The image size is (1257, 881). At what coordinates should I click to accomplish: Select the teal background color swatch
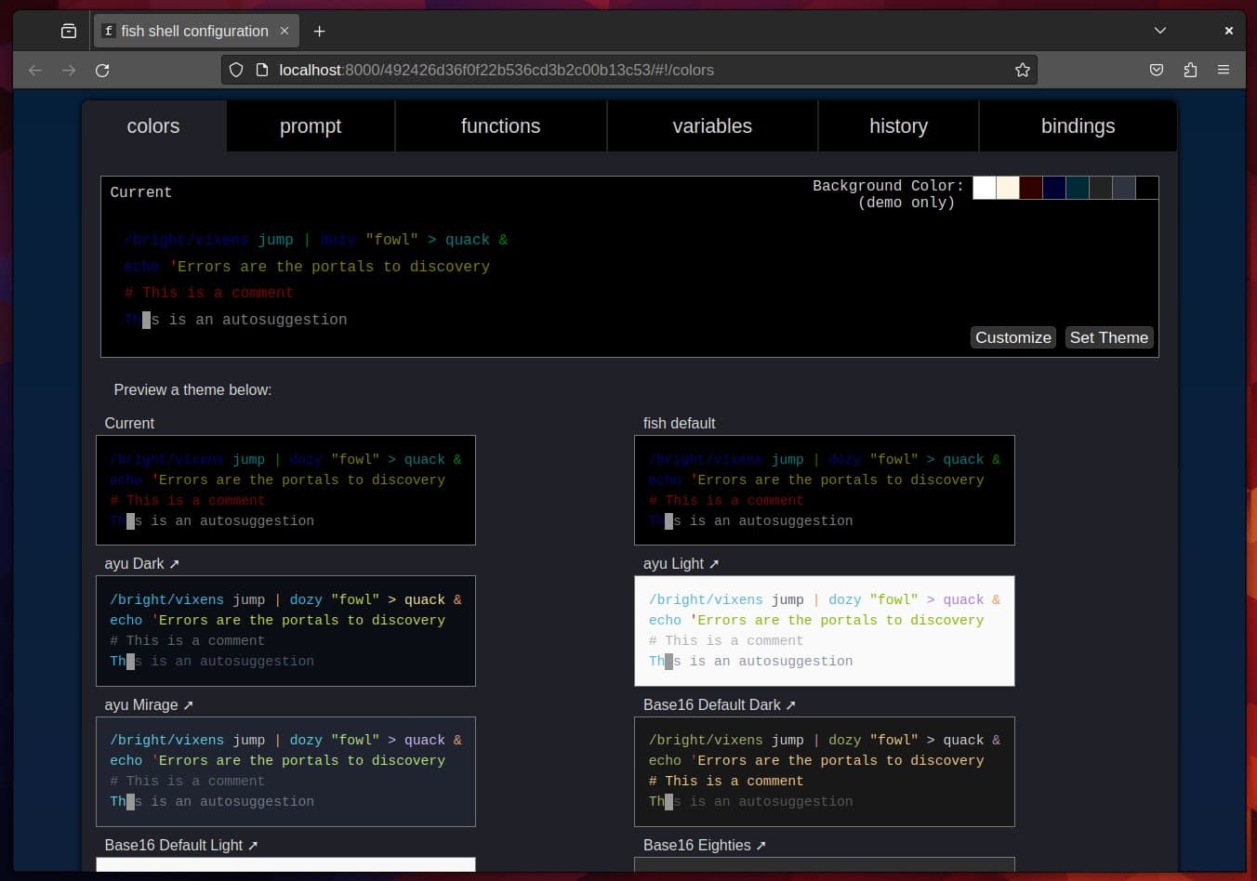[1077, 188]
